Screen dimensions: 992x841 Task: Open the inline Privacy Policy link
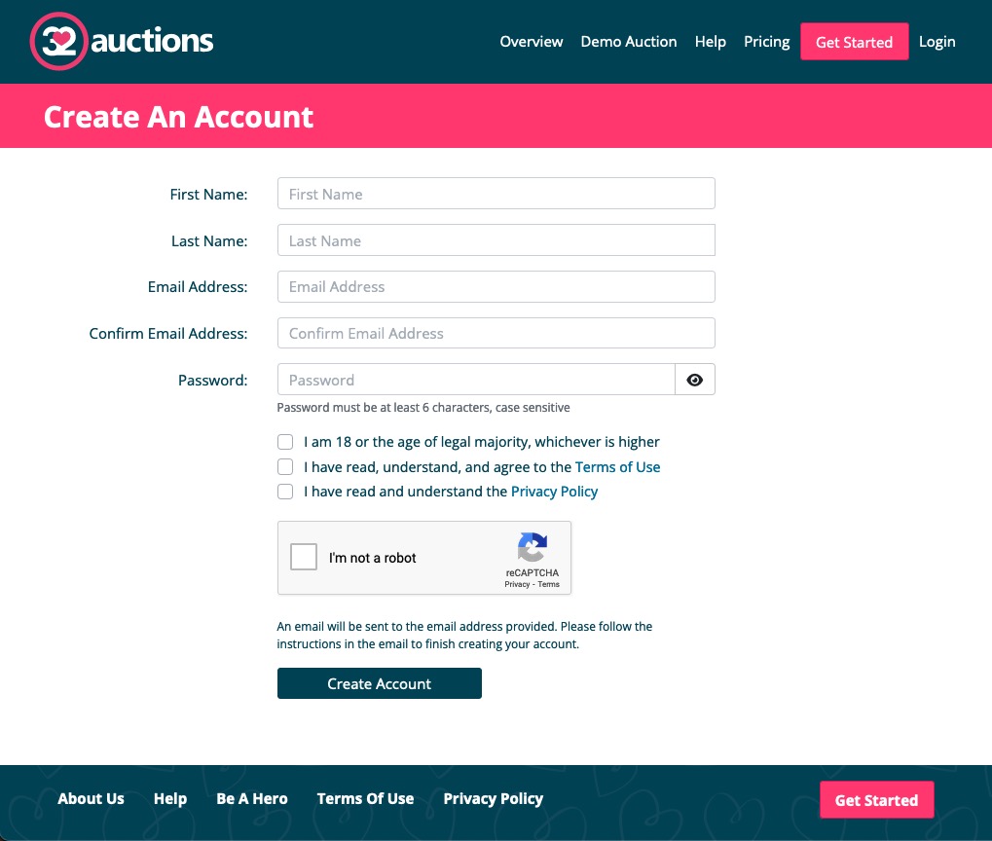coord(554,492)
